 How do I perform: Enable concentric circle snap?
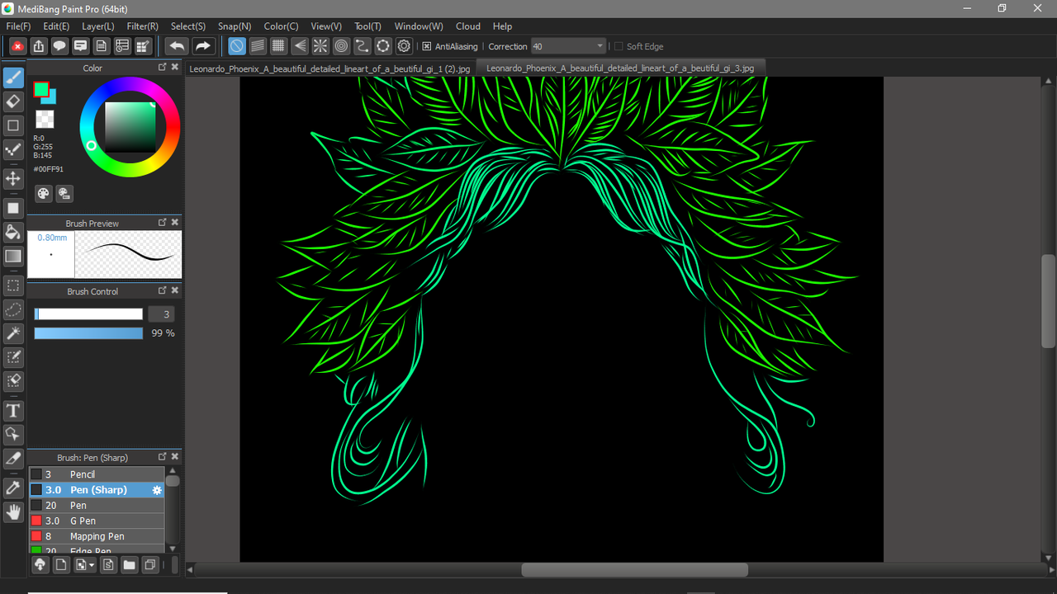click(341, 46)
